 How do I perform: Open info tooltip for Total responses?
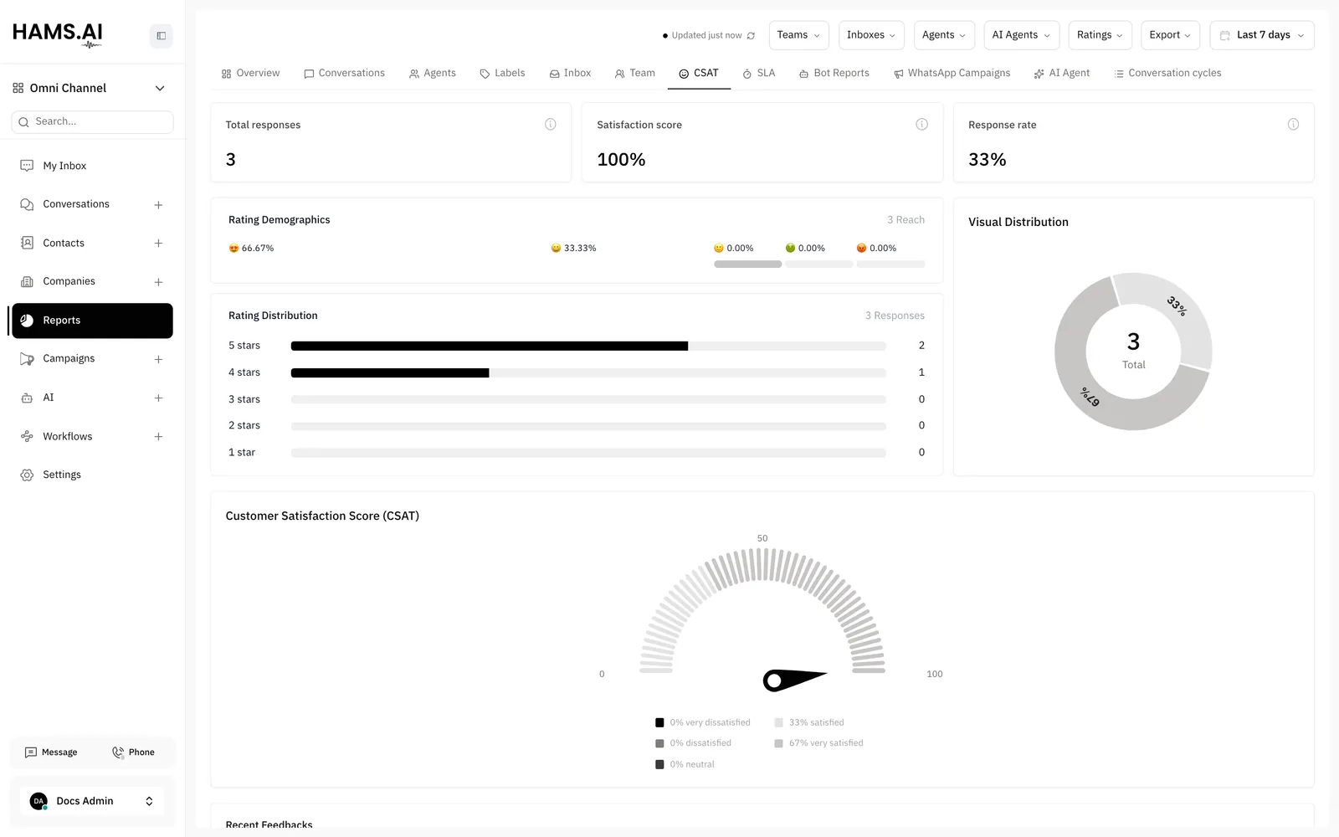(x=551, y=125)
